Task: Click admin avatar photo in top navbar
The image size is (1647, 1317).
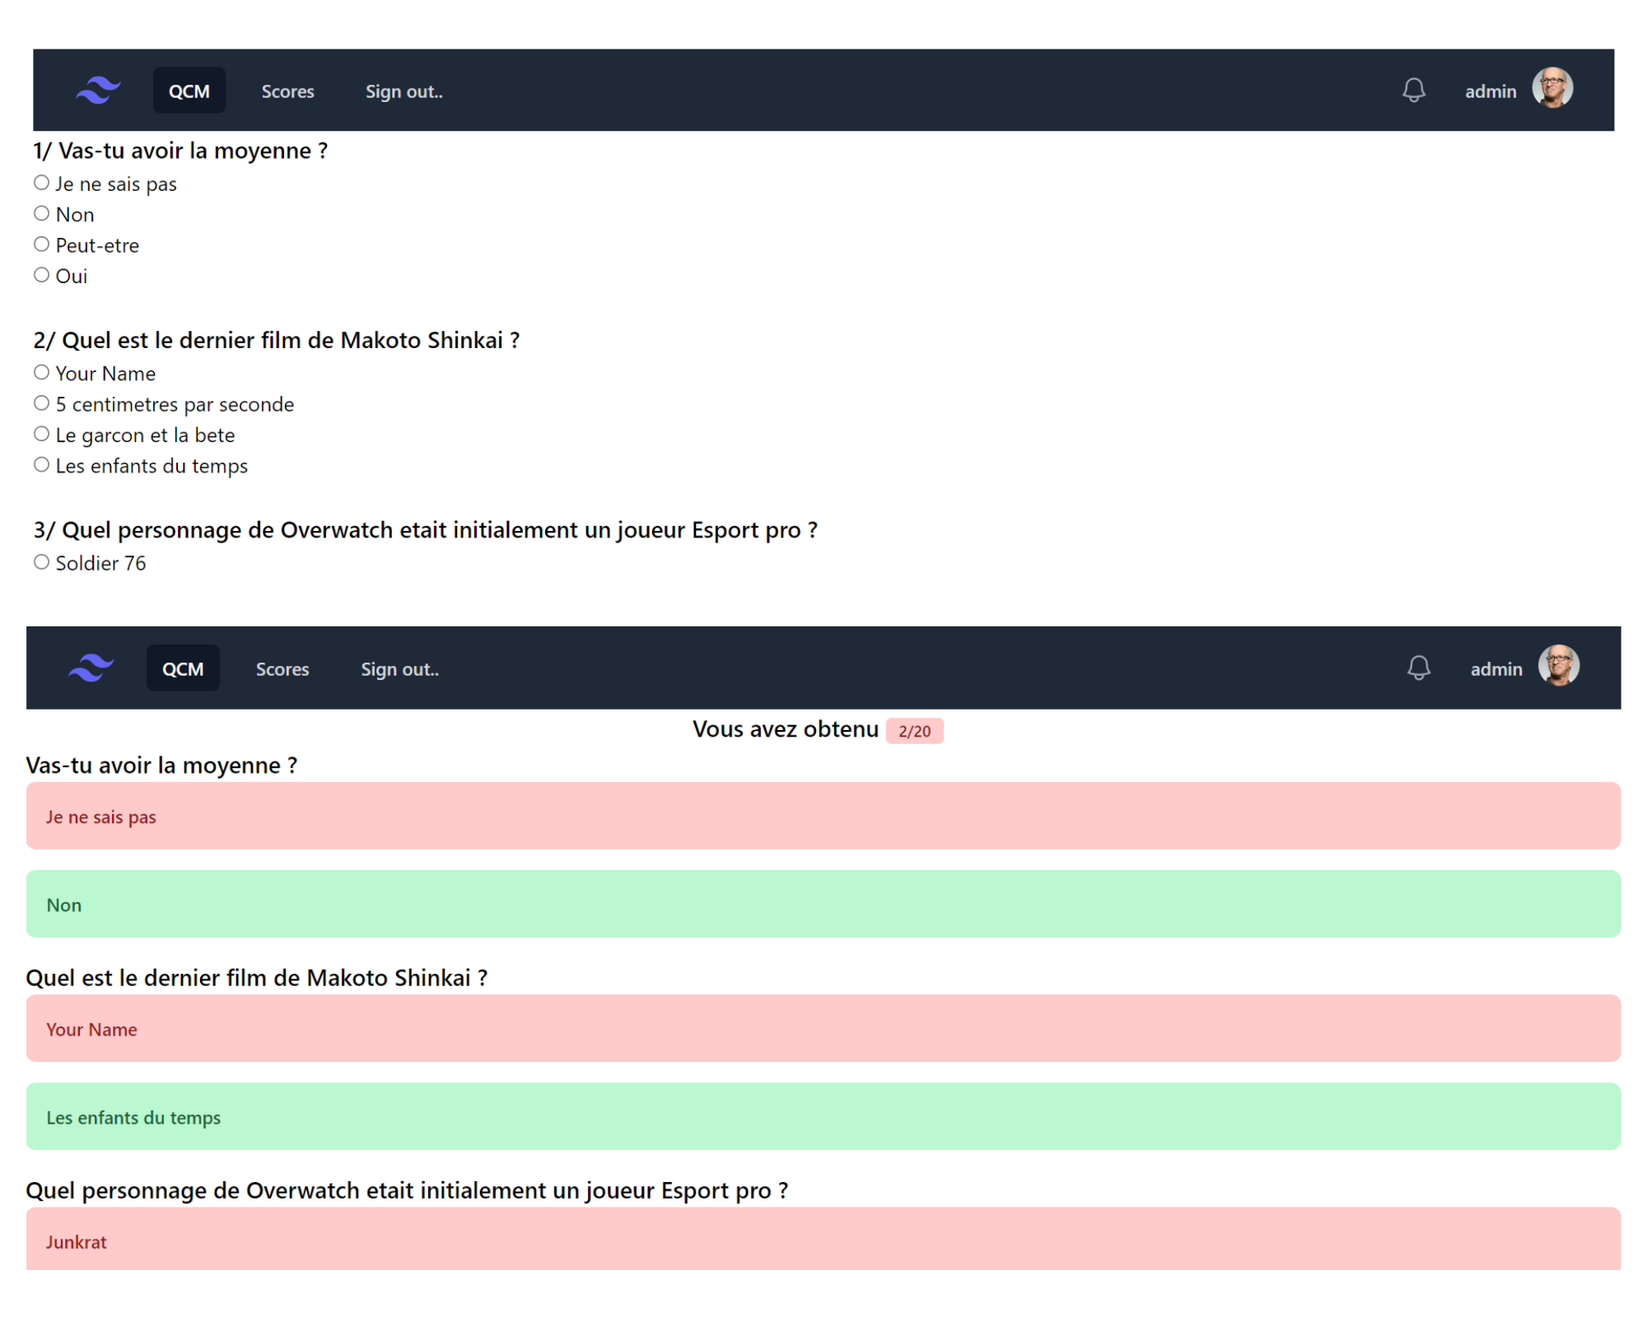Action: (1551, 88)
